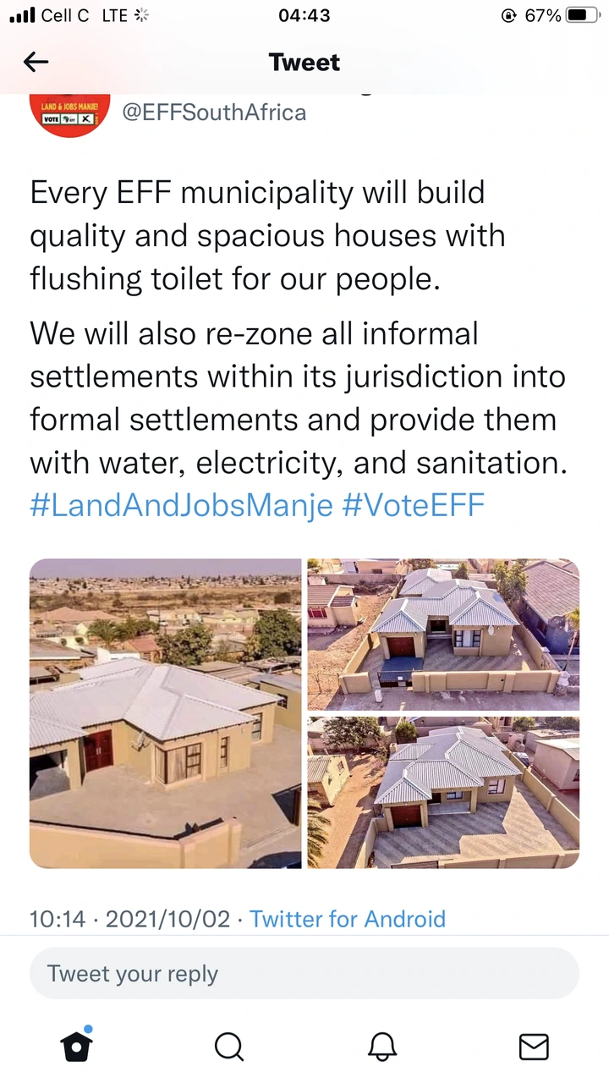Open the top-right aerial house photo
Viewport: 609px width, 1083px height.
(x=443, y=635)
